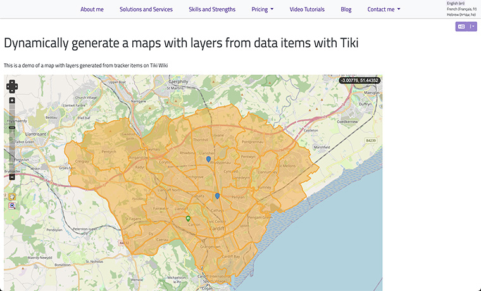Select the hand pan tool on map

point(12,197)
